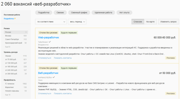Show contacts for the ФАРМАКОПЕЙКА vacancy
Image resolution: width=180 pixels, height=99 pixels.
[63, 94]
